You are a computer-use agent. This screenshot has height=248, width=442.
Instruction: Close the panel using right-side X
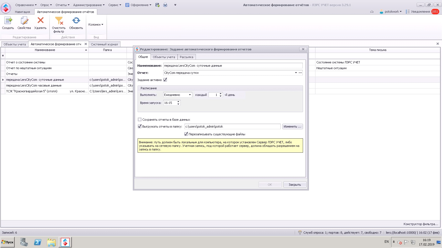point(438,44)
